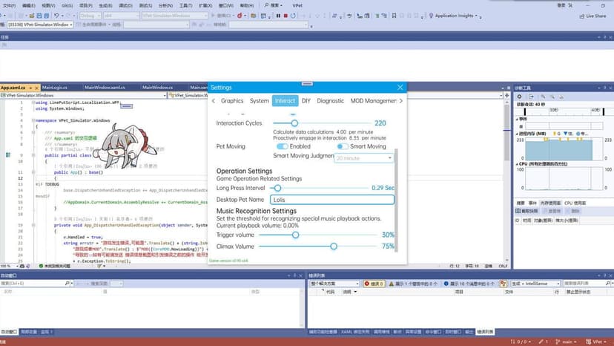Image resolution: width=614 pixels, height=346 pixels.
Task: Open the class navigation dropdown in the editor
Action: [84, 95]
